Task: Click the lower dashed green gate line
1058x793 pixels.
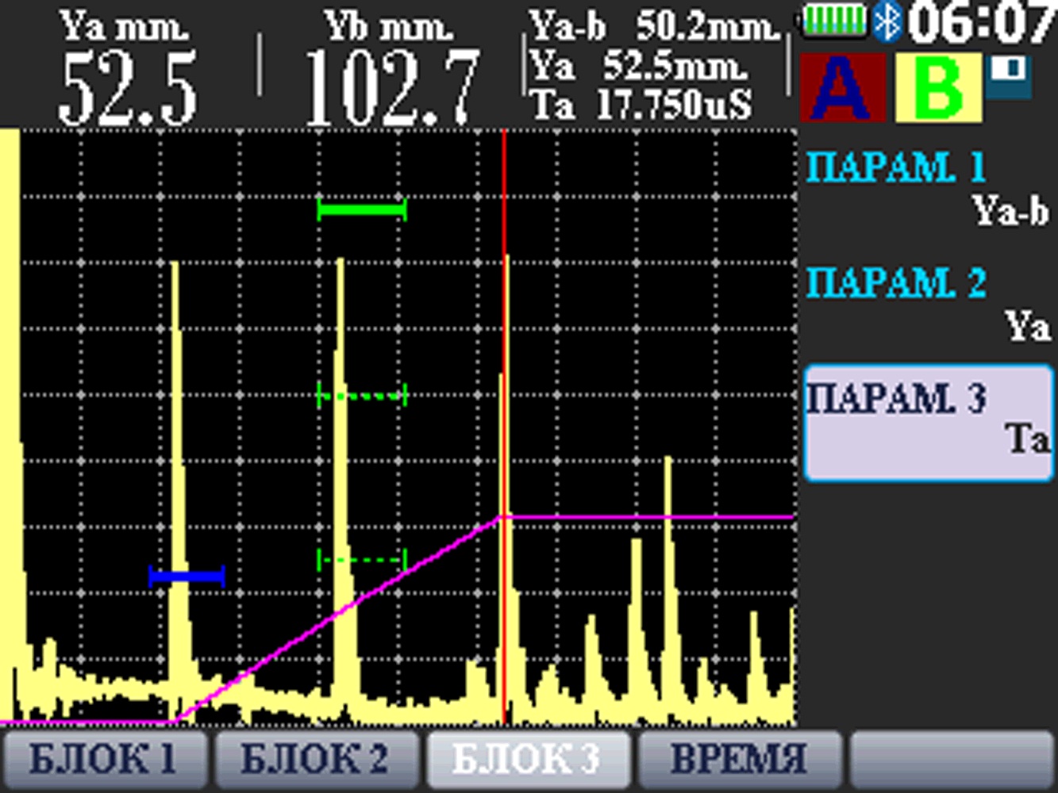Action: pyautogui.click(x=362, y=561)
